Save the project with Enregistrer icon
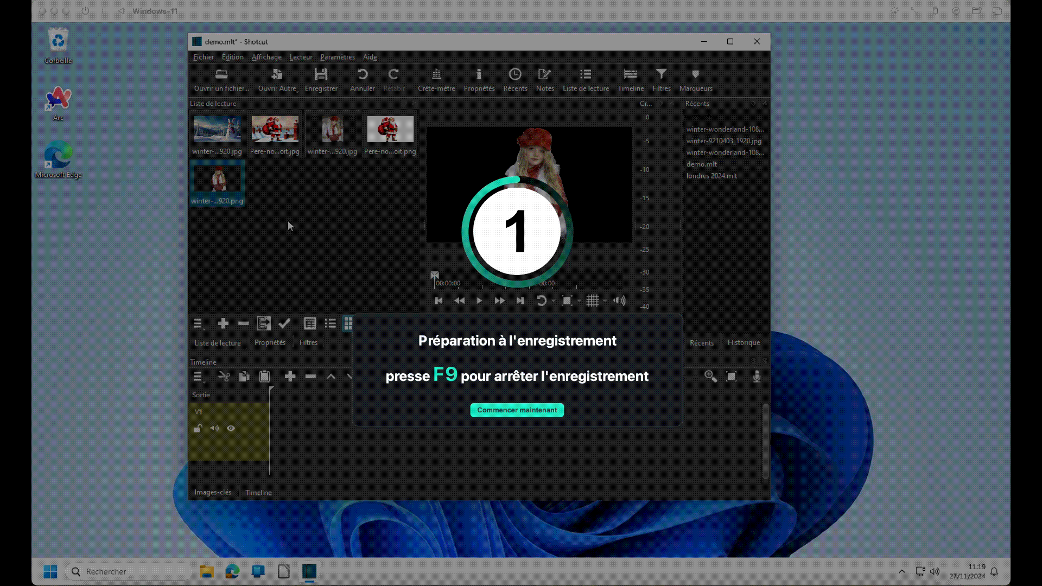 321,74
